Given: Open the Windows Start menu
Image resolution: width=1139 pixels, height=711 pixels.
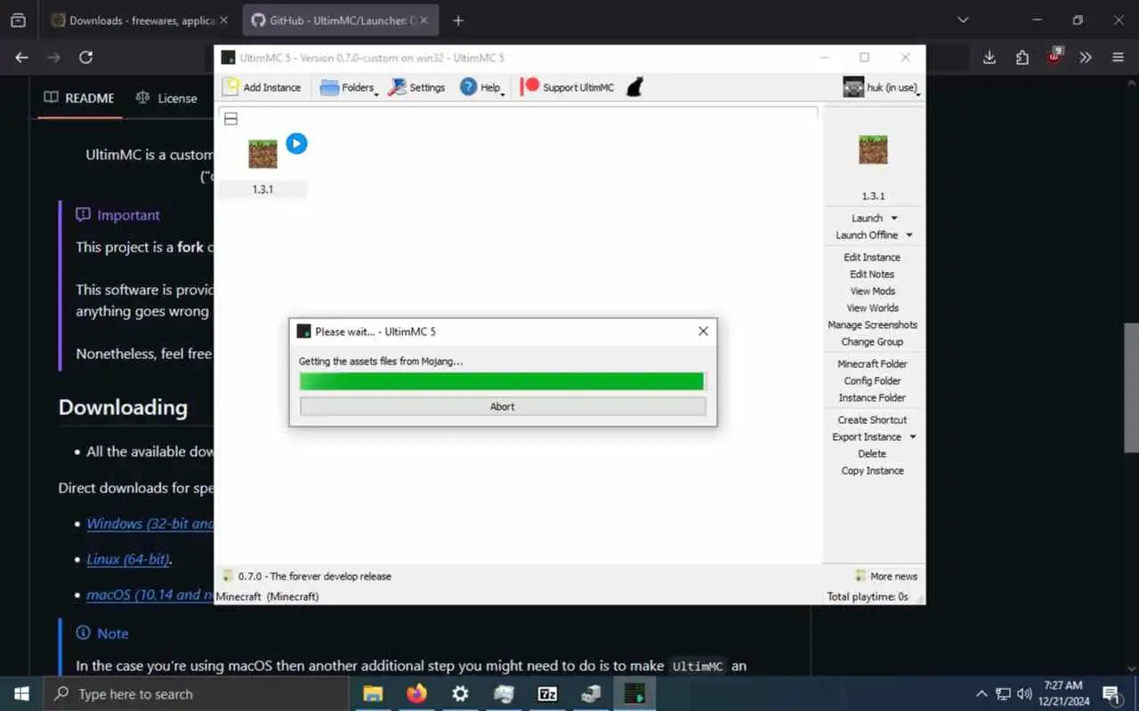Looking at the screenshot, I should 21,694.
